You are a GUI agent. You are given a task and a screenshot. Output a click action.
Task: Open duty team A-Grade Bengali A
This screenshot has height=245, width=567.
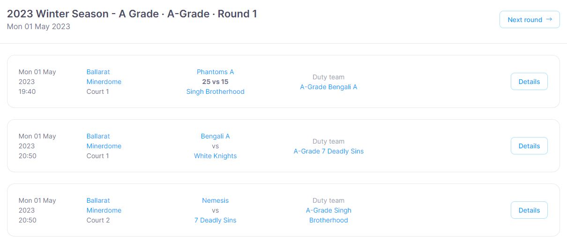point(328,87)
